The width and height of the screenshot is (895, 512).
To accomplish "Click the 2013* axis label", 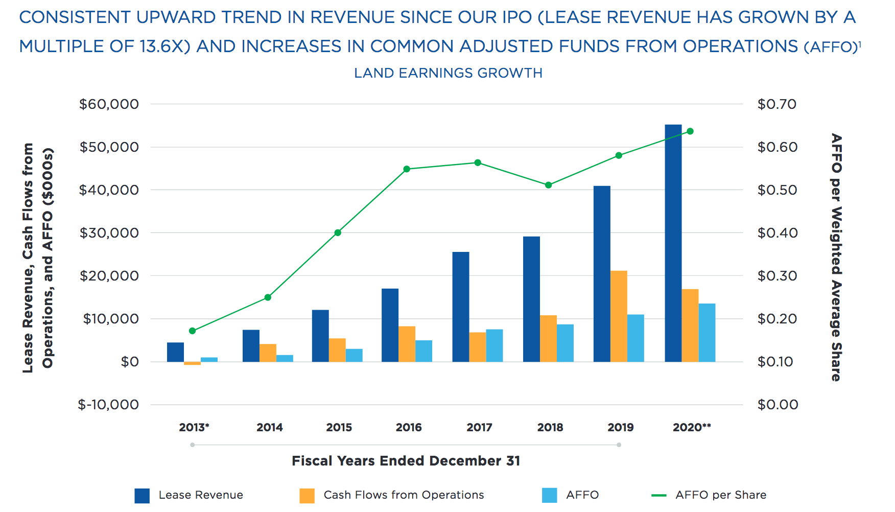I will [x=194, y=427].
